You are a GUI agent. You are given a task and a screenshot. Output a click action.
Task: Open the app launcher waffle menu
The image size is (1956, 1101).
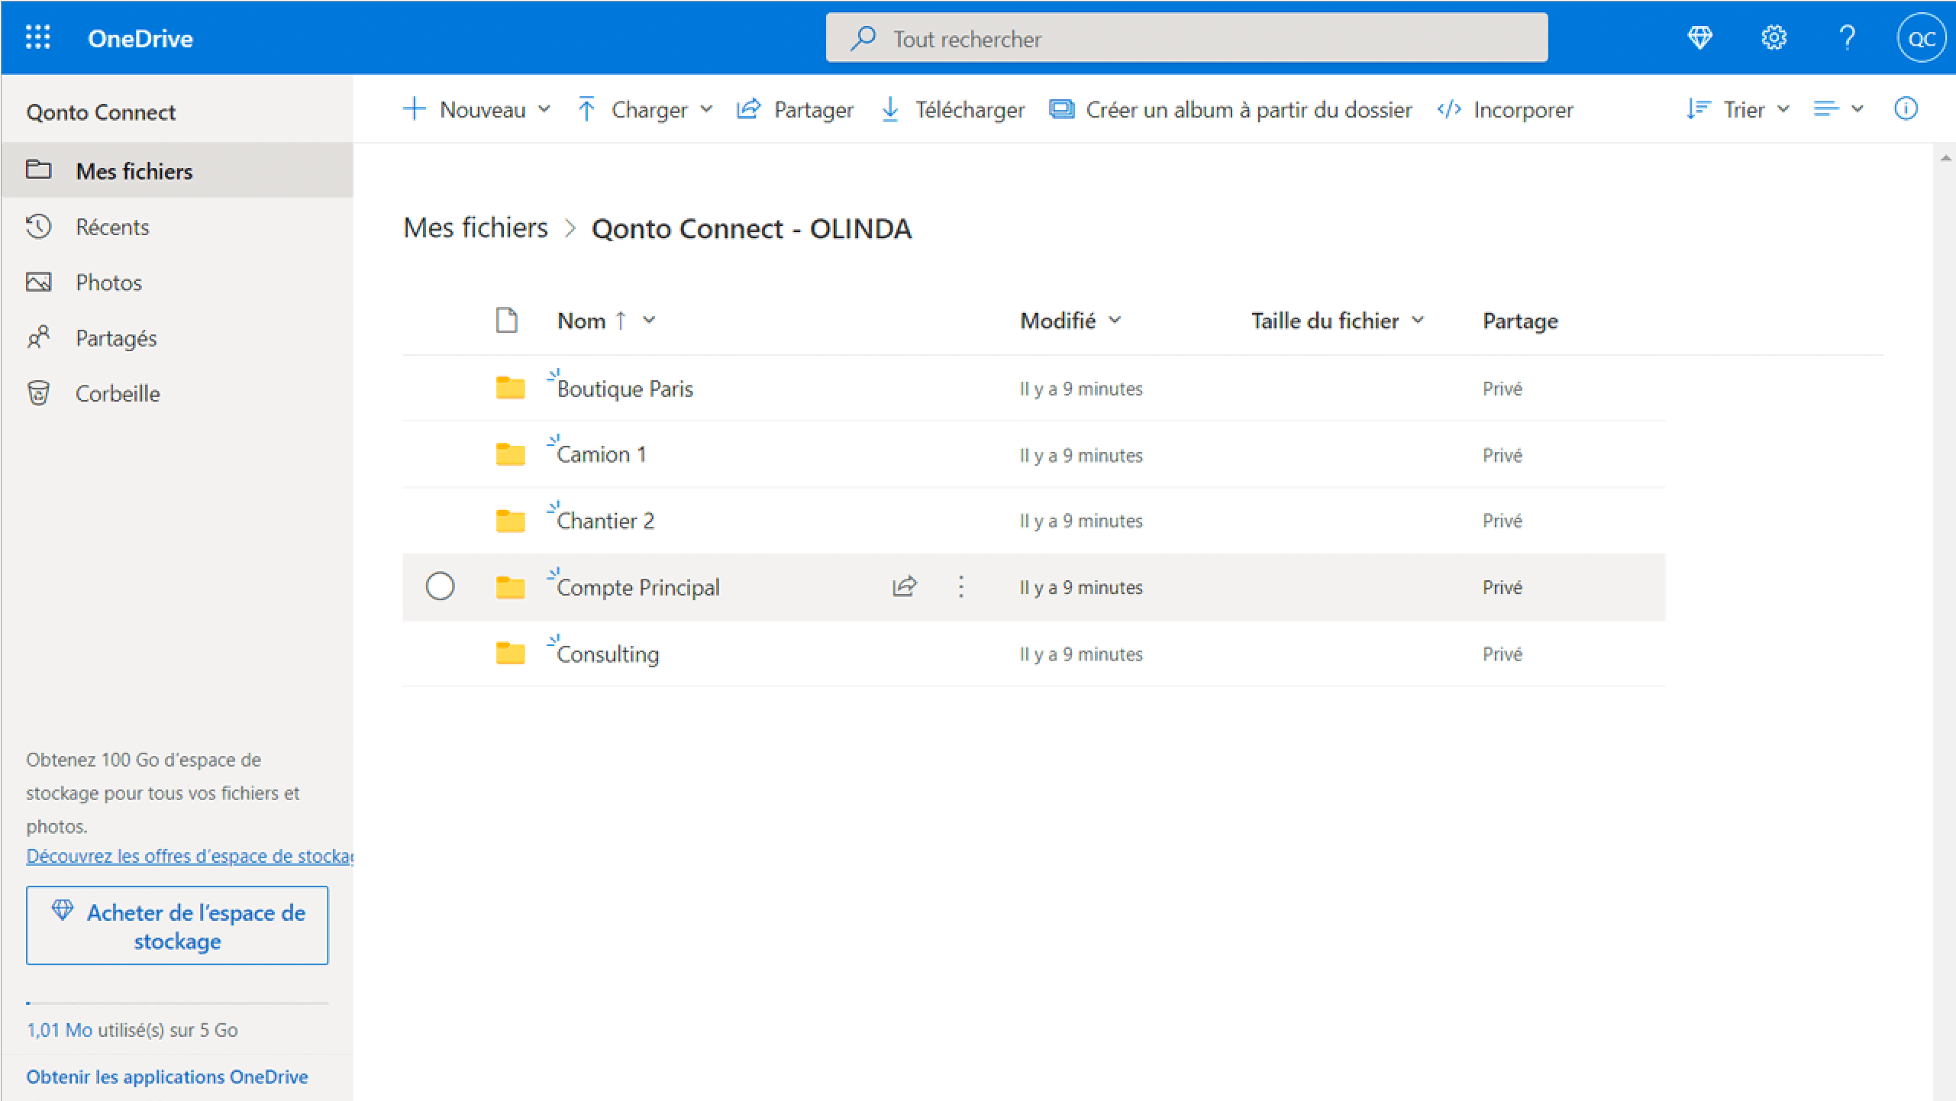click(x=38, y=37)
